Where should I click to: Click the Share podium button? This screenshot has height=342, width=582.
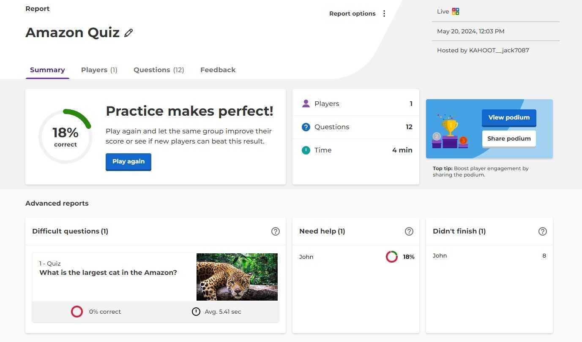[509, 138]
